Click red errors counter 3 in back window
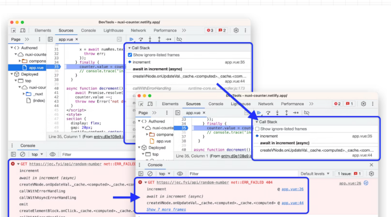Screen dimensions: 391x217 (210, 31)
